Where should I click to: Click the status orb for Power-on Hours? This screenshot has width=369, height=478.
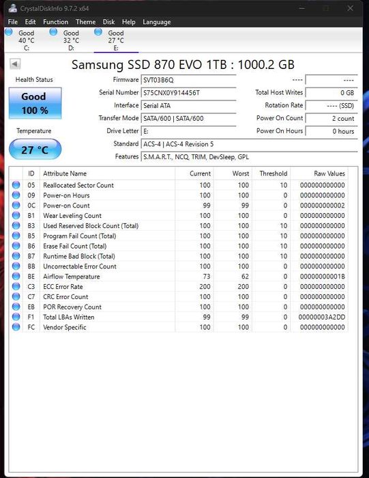click(x=16, y=195)
